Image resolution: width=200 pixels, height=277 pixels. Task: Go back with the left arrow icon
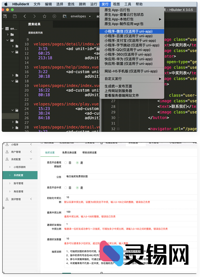coord(25,16)
